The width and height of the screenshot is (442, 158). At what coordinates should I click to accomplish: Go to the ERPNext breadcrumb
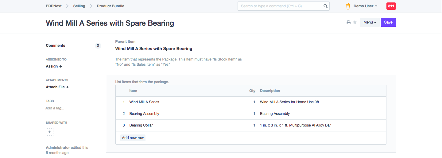(x=54, y=6)
